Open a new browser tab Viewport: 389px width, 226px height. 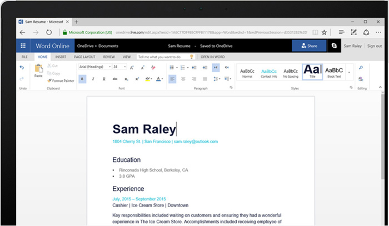77,22
